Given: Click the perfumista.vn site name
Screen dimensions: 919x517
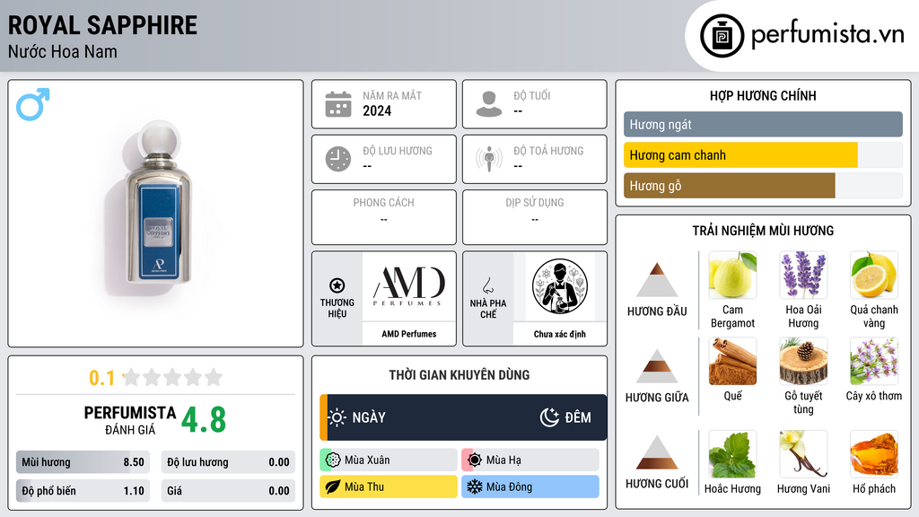Looking at the screenshot, I should pyautogui.click(x=827, y=35).
